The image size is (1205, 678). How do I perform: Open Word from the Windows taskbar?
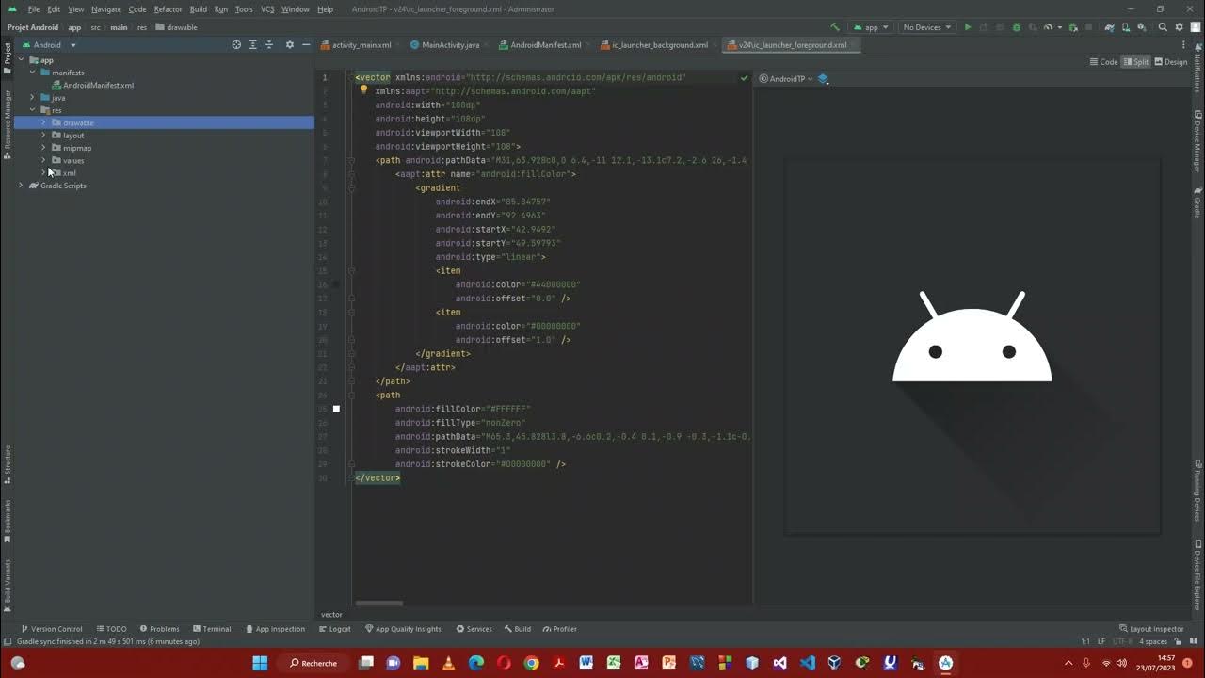pos(586,663)
